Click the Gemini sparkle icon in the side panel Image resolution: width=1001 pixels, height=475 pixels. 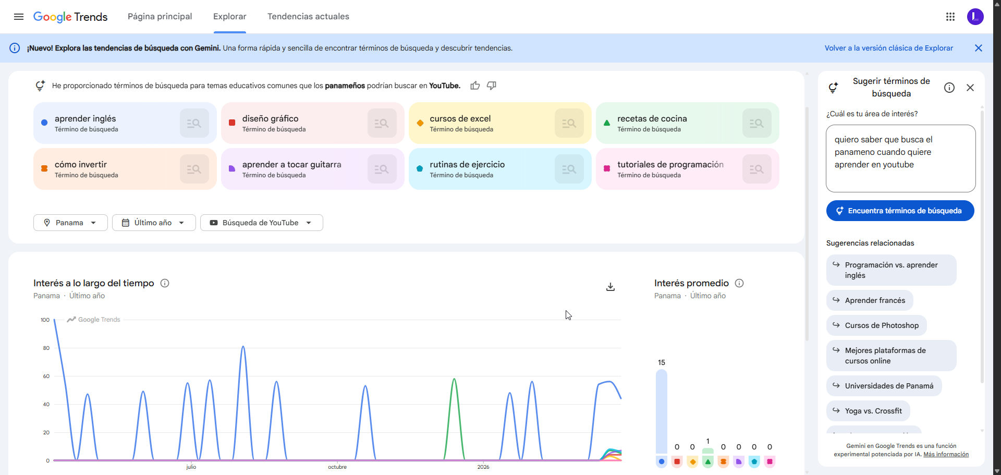point(833,88)
